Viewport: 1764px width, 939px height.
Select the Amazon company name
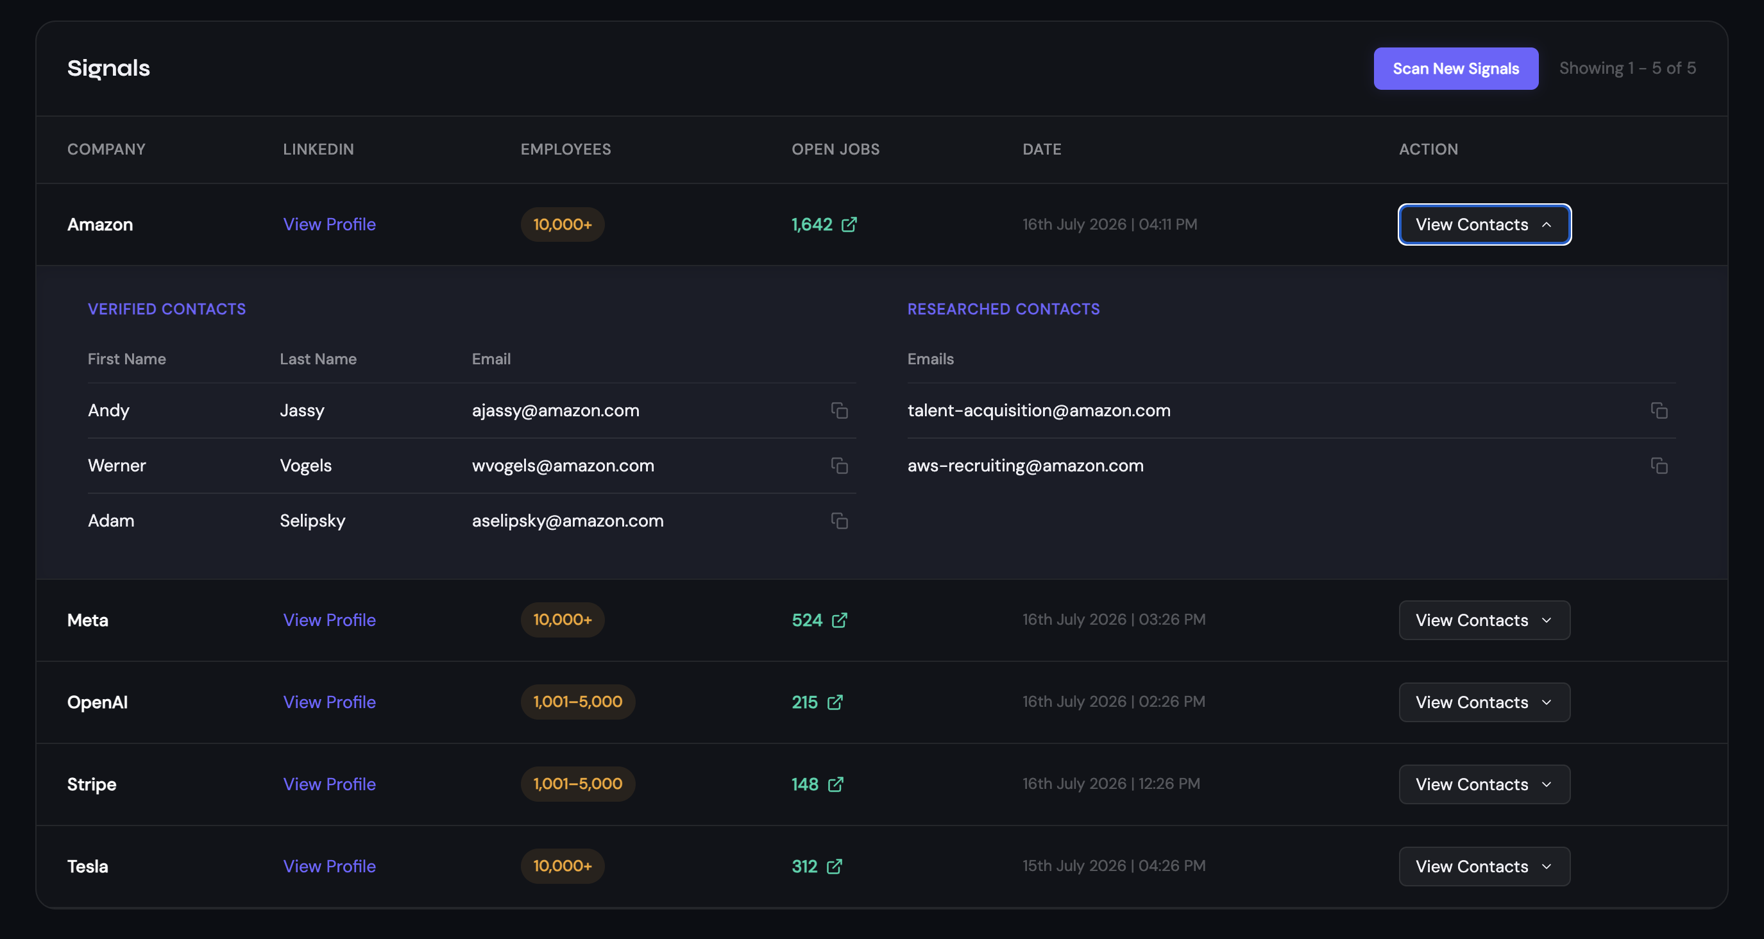pos(100,224)
